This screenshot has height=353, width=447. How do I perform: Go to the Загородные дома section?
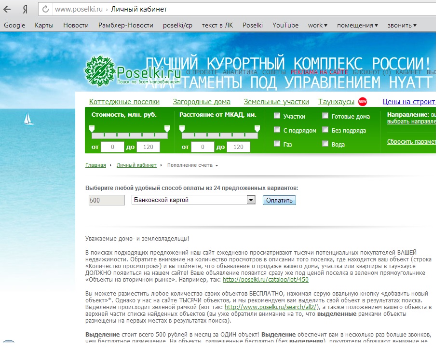pos(202,102)
